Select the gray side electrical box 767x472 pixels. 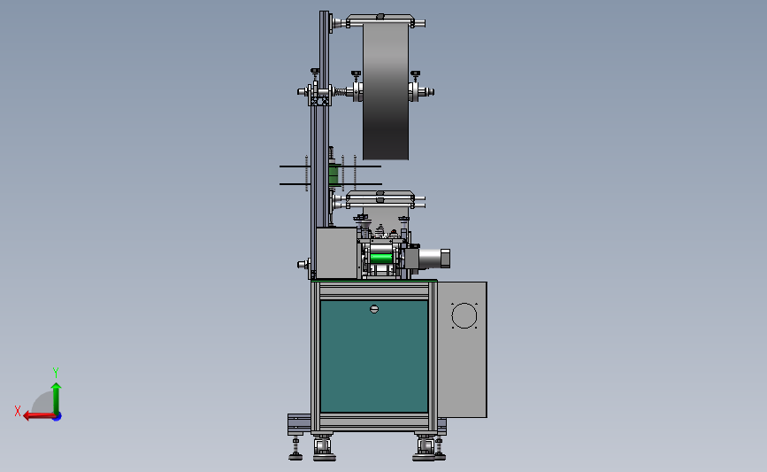click(462, 350)
